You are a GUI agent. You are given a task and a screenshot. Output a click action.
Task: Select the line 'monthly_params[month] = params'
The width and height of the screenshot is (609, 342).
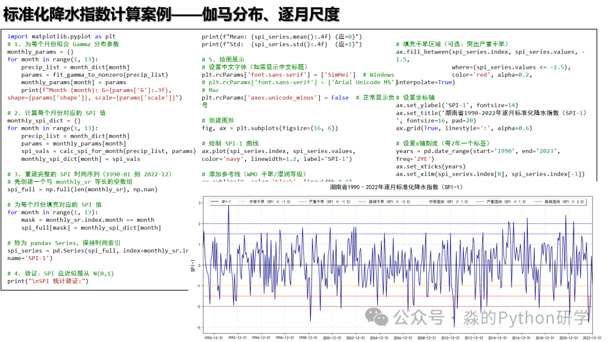click(74, 82)
